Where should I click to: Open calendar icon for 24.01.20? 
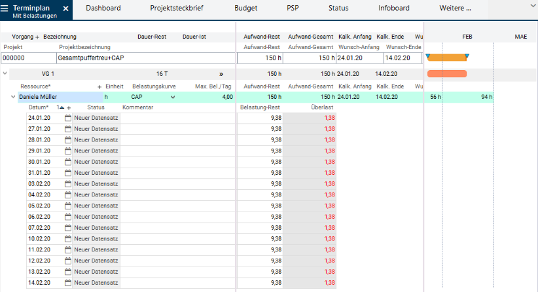coord(68,118)
